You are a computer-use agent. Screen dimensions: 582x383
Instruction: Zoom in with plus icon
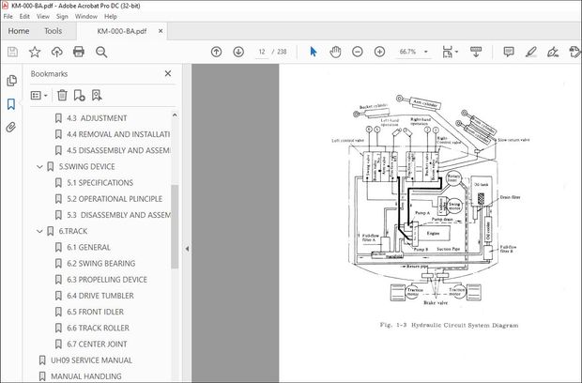(x=379, y=52)
